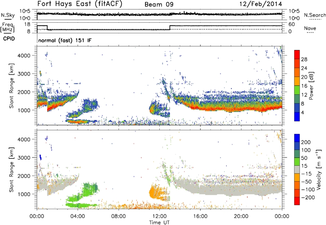Click the "12" label on Power colorbar
326x225 pixels.
tap(304, 95)
